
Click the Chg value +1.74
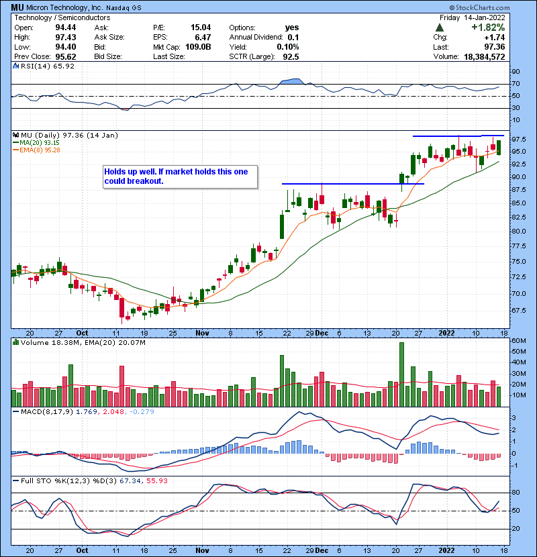coord(495,38)
